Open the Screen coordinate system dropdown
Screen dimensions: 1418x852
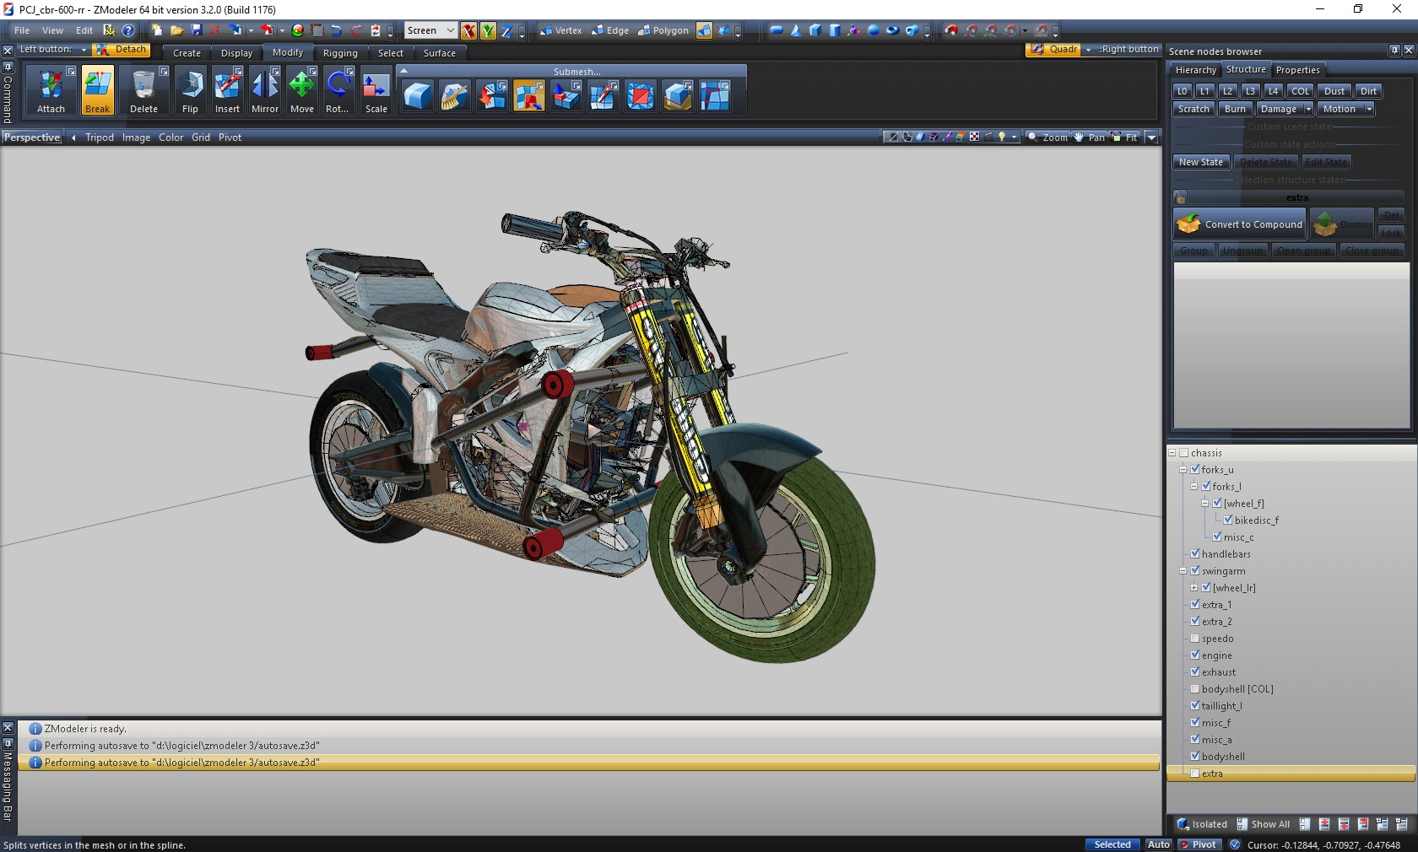450,30
